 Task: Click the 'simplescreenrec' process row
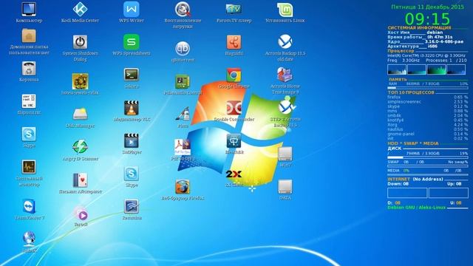click(427, 102)
